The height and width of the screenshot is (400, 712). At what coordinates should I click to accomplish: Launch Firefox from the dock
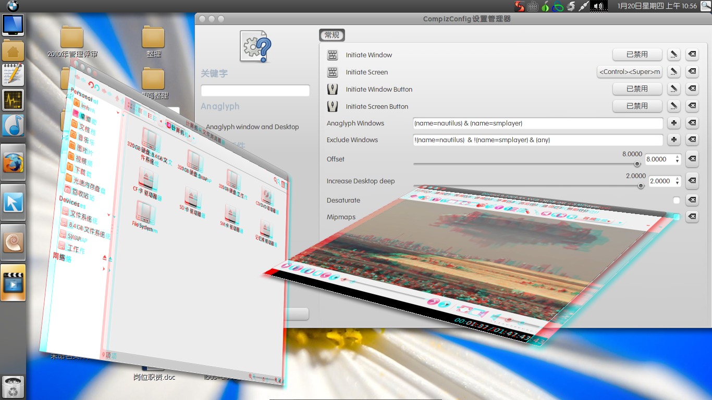pyautogui.click(x=13, y=162)
